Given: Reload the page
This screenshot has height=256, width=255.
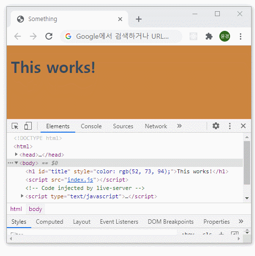Looking at the screenshot, I should (x=49, y=36).
